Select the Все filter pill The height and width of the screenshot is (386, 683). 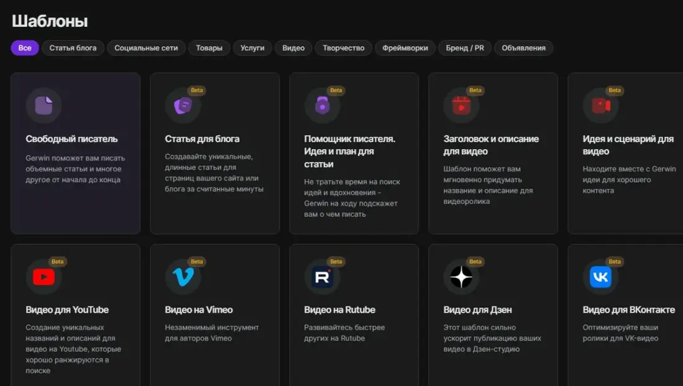24,48
